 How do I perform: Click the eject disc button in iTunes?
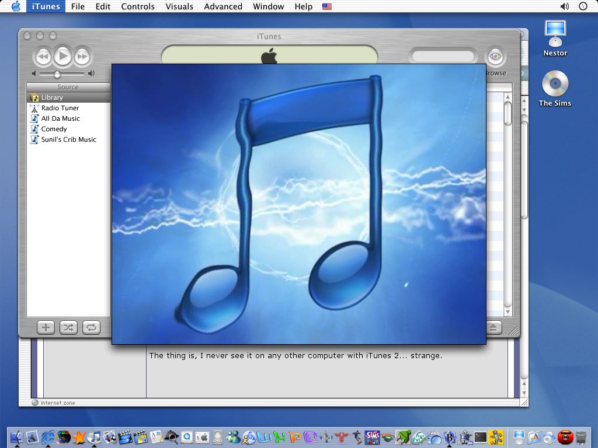point(493,328)
